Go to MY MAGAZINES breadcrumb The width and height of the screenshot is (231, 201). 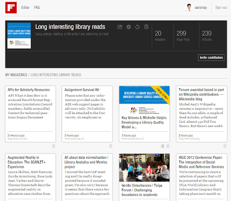click(x=16, y=75)
